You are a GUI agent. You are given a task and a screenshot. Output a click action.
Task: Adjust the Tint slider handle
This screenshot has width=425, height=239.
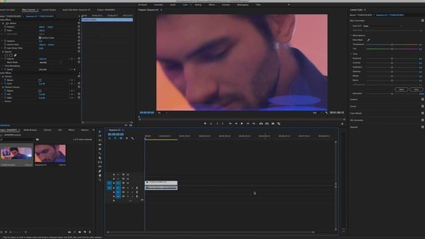392,48
